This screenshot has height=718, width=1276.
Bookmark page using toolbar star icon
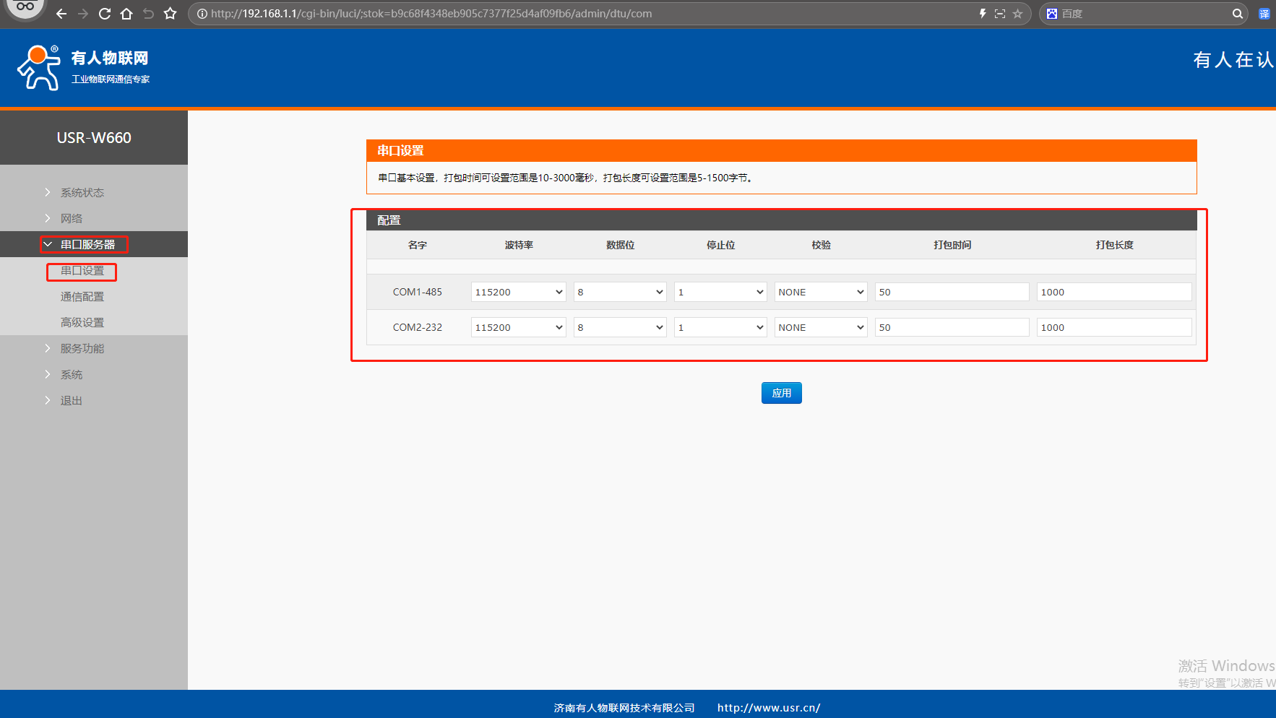pyautogui.click(x=171, y=14)
